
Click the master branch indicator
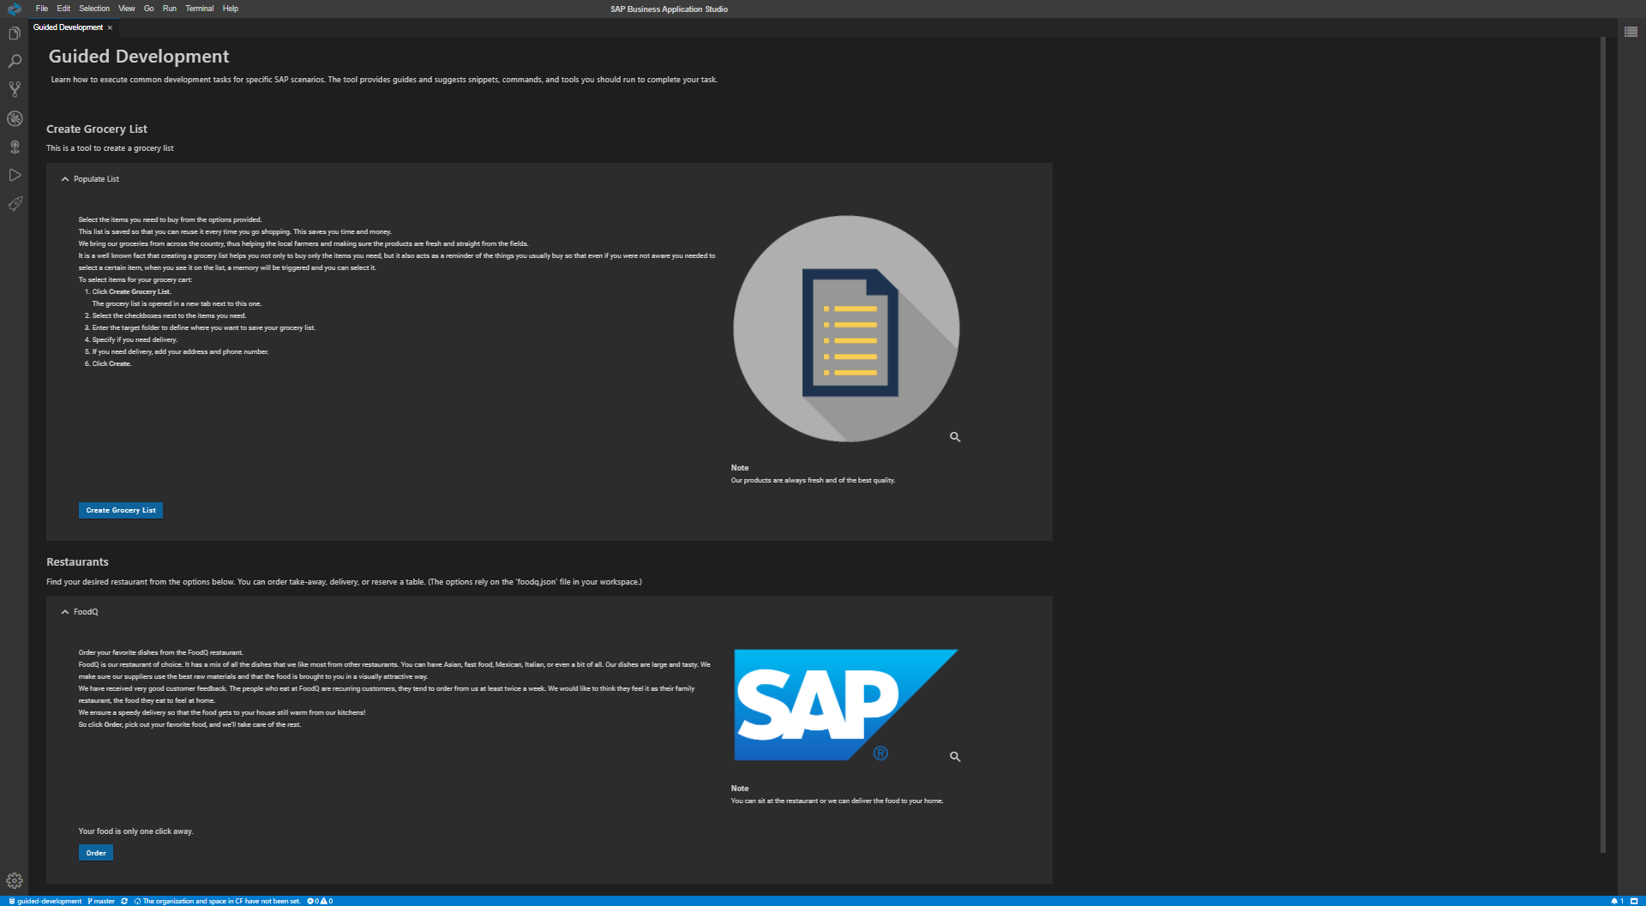[x=101, y=901]
